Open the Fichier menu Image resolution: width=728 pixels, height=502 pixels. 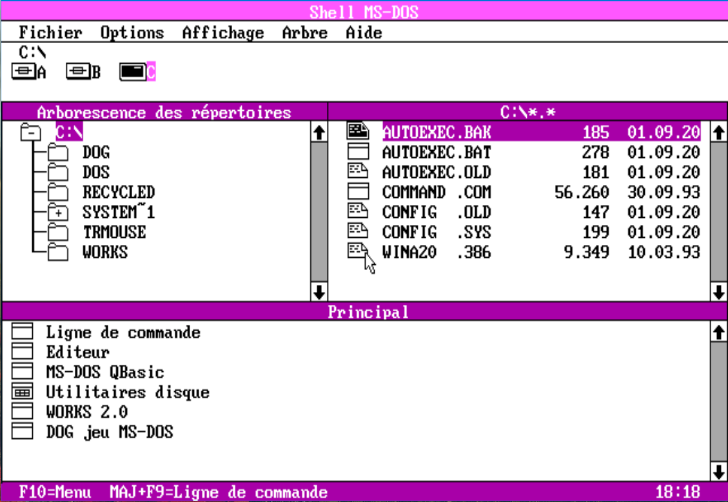pyautogui.click(x=50, y=32)
